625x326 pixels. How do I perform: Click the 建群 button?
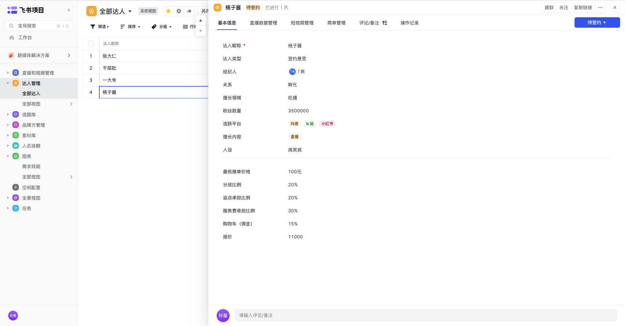click(x=549, y=7)
